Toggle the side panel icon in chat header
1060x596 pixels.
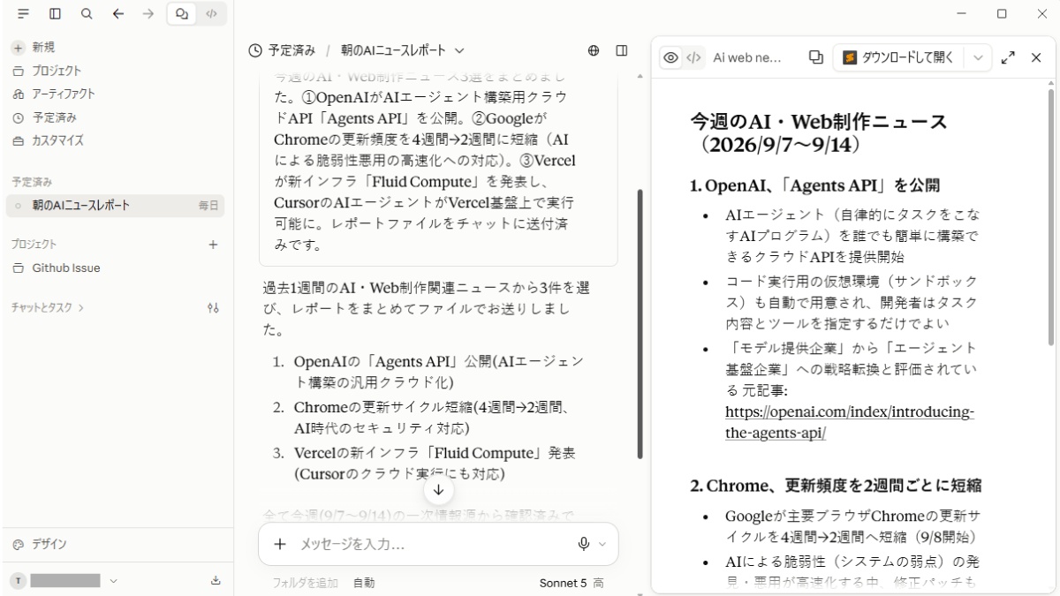tap(622, 50)
